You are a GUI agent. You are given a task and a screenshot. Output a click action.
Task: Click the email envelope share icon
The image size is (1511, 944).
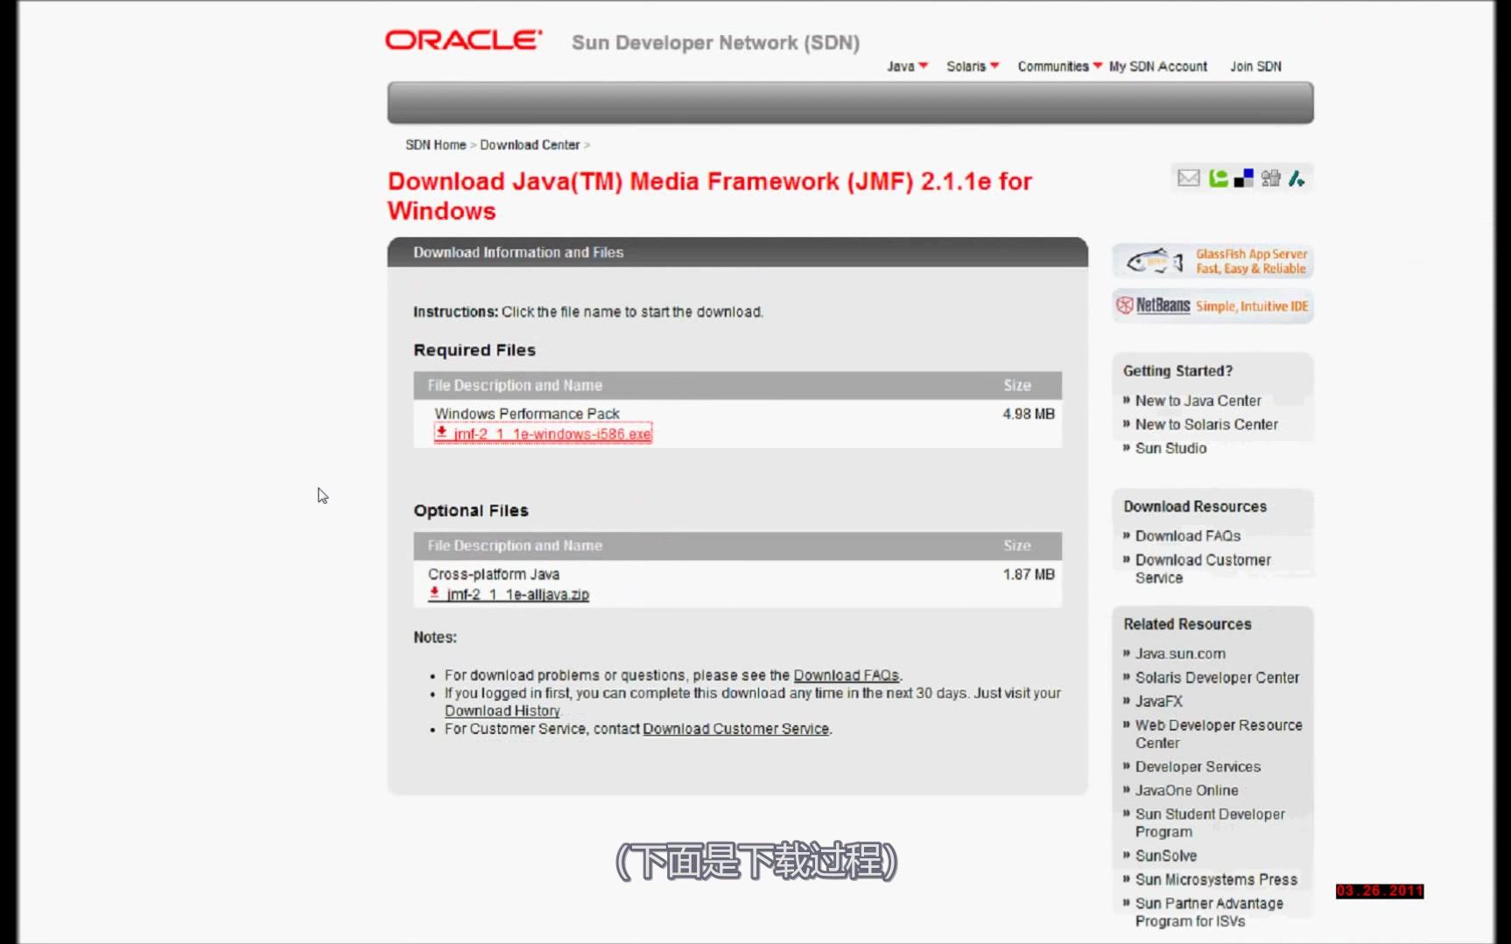click(x=1188, y=178)
